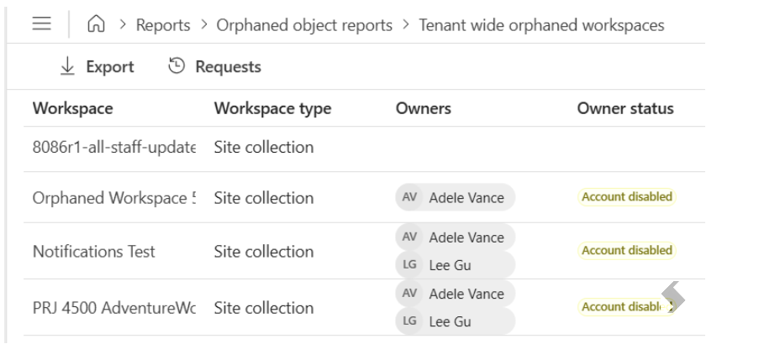
Task: Sort by Owner status column header
Action: click(x=625, y=108)
